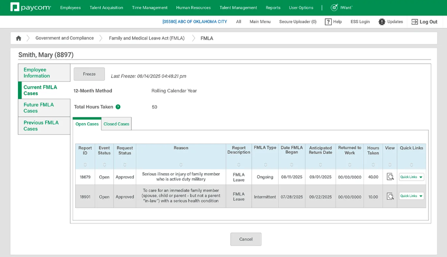
Task: Open the Reports menu
Action: (273, 8)
